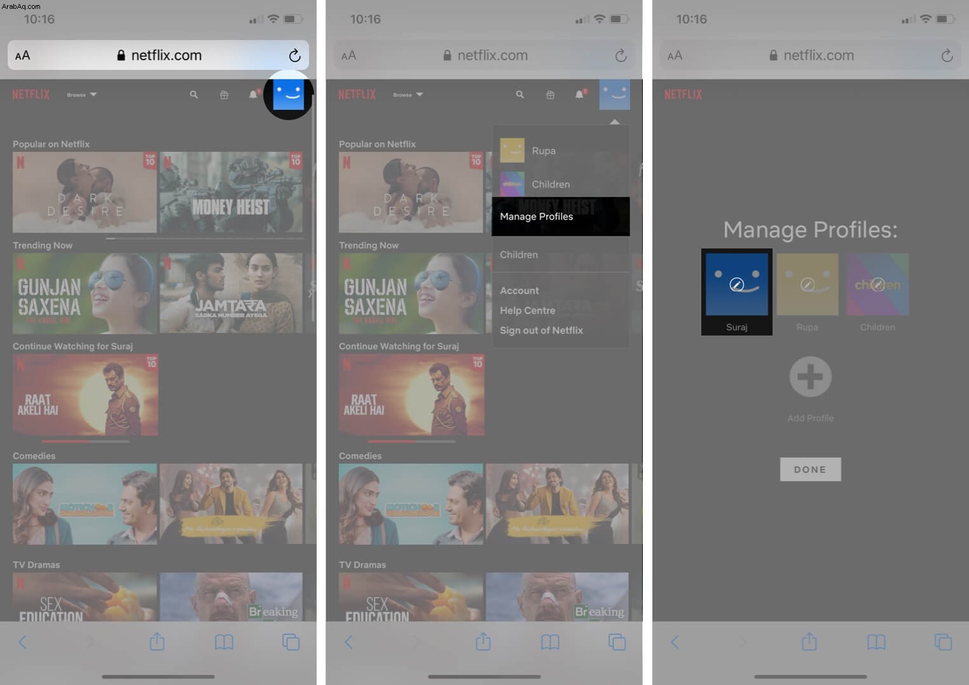Click the Netflix logo on the Manage Profiles screen
969x685 pixels.
click(x=683, y=94)
